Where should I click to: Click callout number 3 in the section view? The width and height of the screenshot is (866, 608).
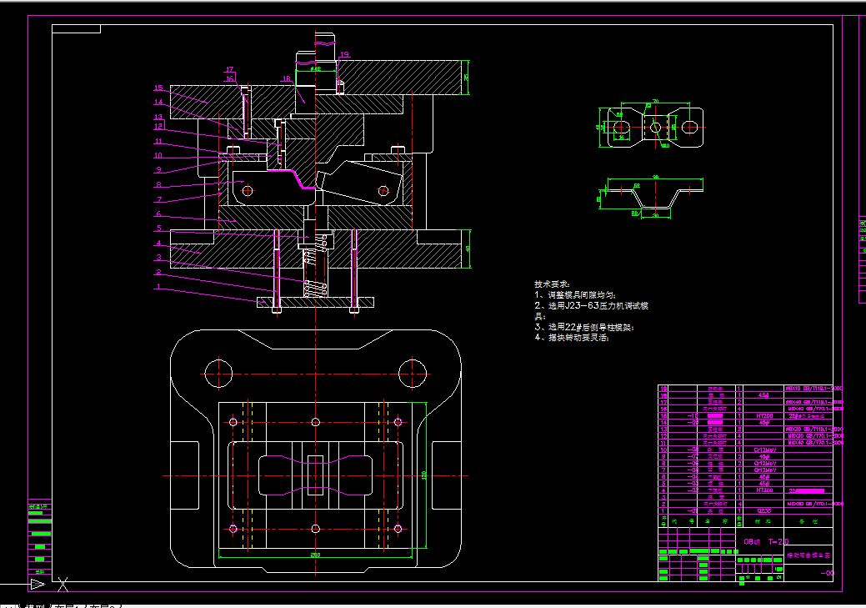point(158,258)
